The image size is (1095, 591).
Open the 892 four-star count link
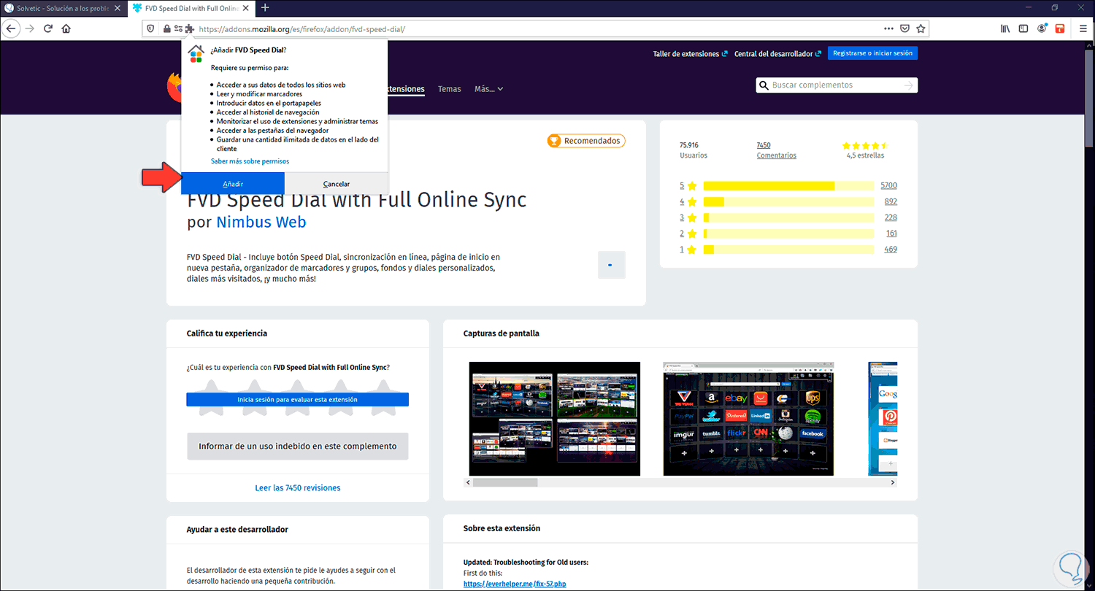click(x=891, y=201)
